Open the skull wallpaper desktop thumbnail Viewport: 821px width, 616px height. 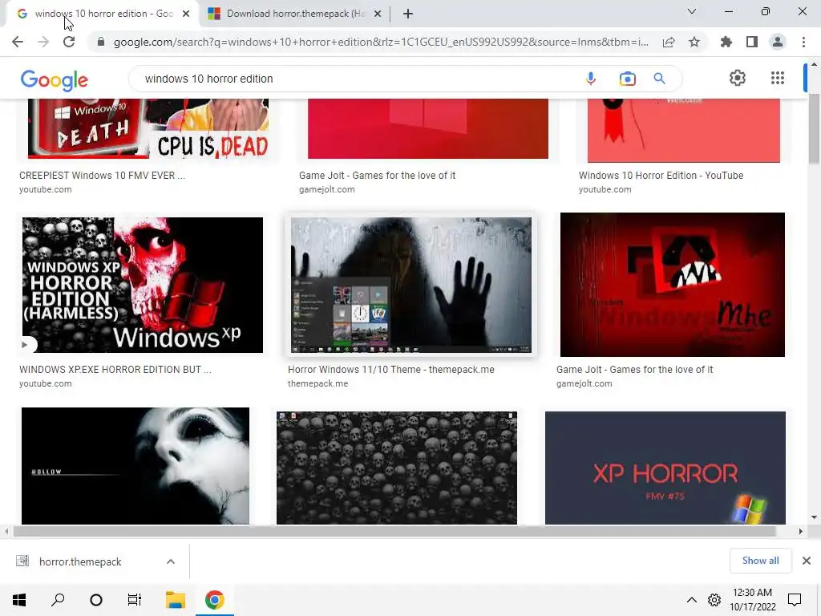click(396, 468)
